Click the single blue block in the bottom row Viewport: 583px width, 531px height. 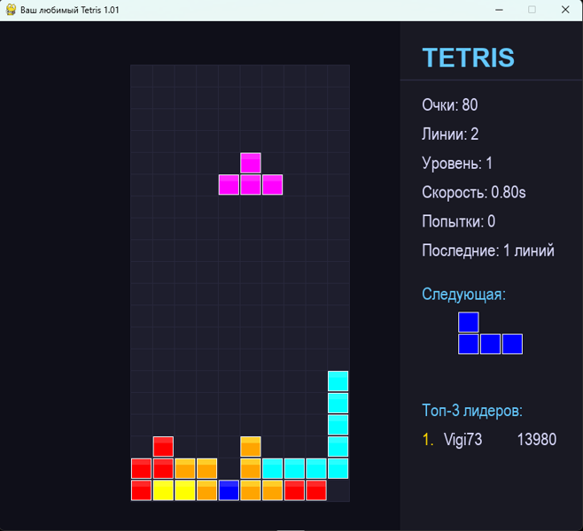(229, 489)
